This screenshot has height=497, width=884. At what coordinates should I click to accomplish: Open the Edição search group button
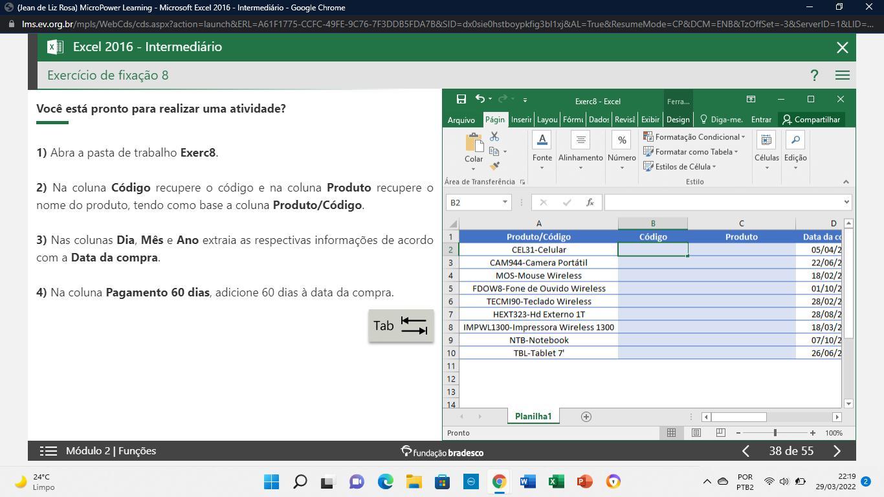tap(795, 151)
